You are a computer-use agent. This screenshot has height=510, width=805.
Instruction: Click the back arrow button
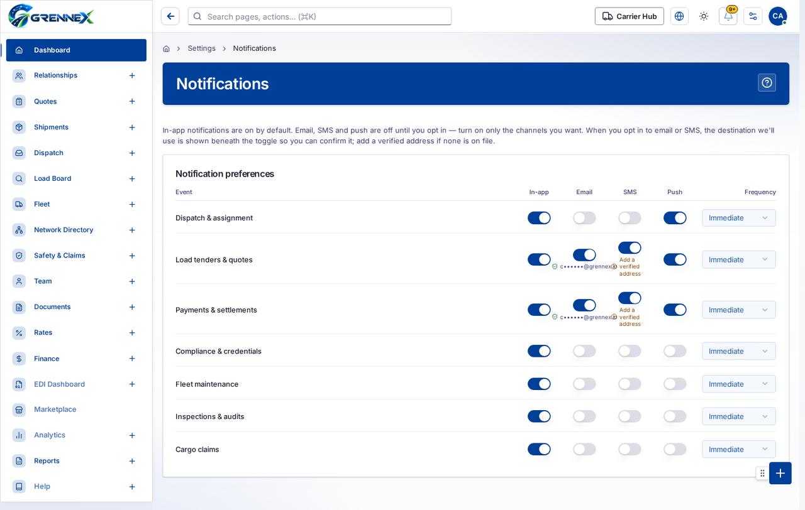click(x=170, y=16)
